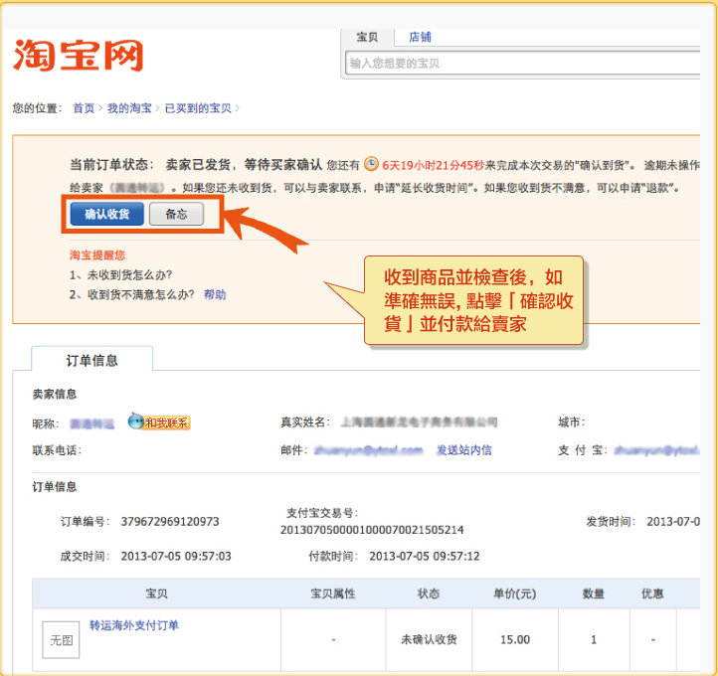Open 已买到的宝贝 breadcrumb link

point(198,108)
